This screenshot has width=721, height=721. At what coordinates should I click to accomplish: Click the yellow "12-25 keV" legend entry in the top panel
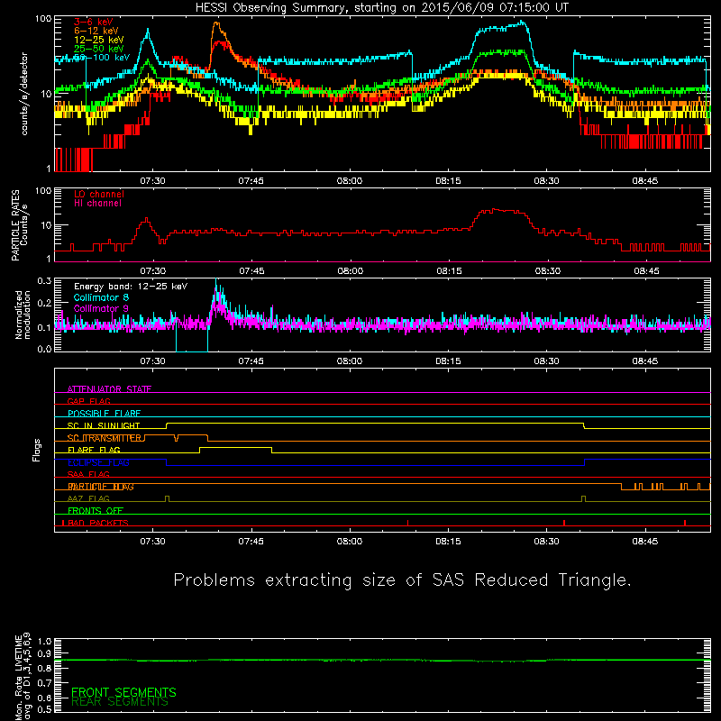[98, 40]
